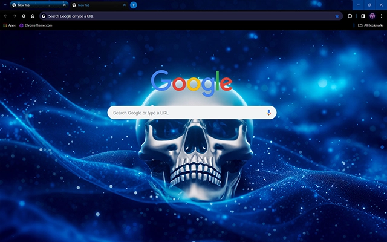Open Chrome's three-dot menu
This screenshot has height=242, width=387.
pyautogui.click(x=382, y=16)
